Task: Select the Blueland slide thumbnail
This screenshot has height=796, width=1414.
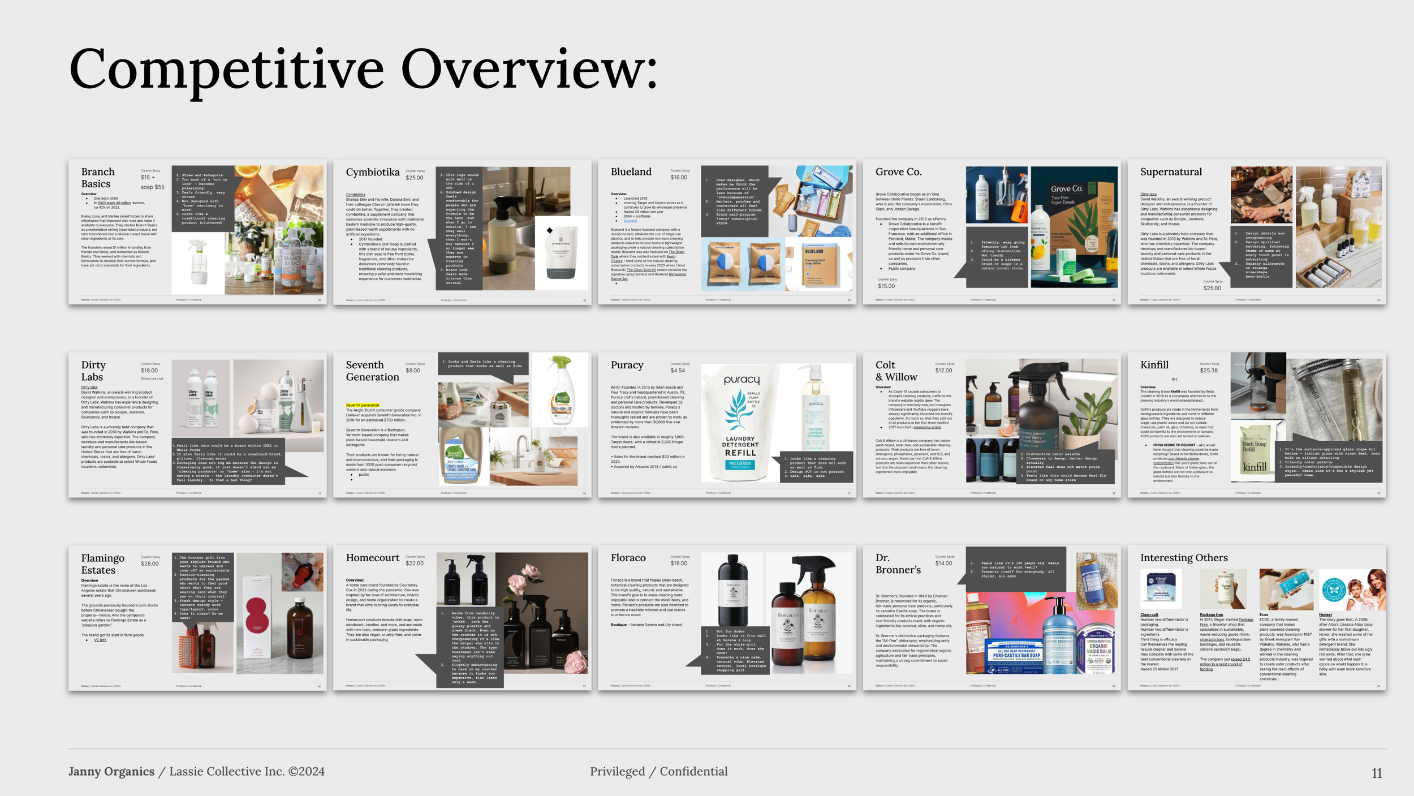Action: pos(727,232)
